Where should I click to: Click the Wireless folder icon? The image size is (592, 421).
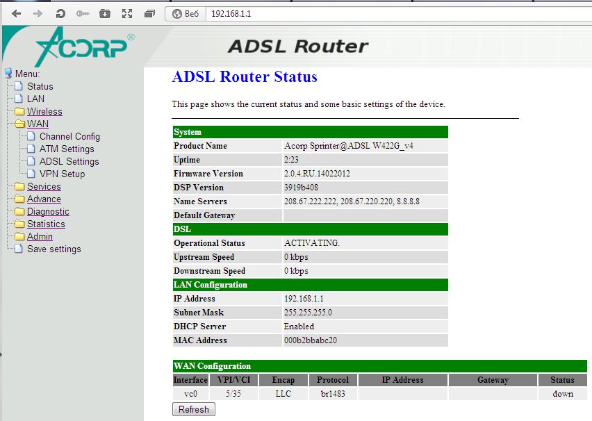[x=19, y=111]
